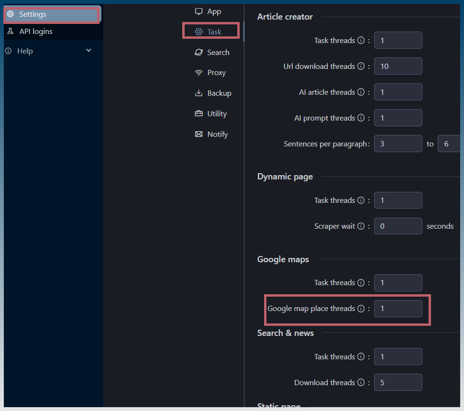Click the API logins flask icon
Viewport: 464px width, 411px height.
click(x=11, y=31)
